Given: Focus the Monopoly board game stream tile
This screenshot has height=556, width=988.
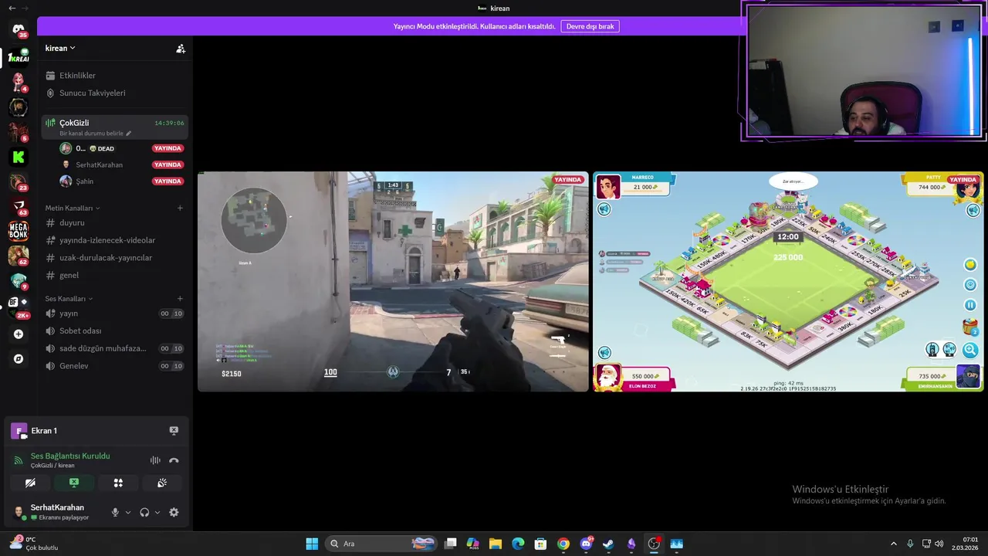Looking at the screenshot, I should tap(788, 282).
